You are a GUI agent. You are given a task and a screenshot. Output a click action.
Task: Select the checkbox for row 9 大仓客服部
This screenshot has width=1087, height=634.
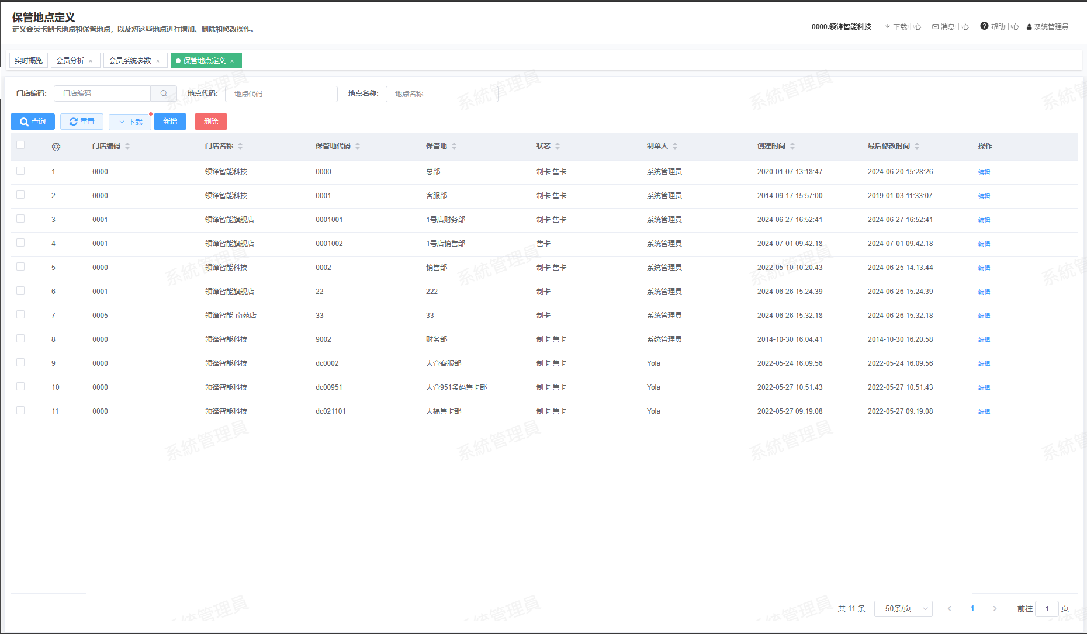(20, 363)
